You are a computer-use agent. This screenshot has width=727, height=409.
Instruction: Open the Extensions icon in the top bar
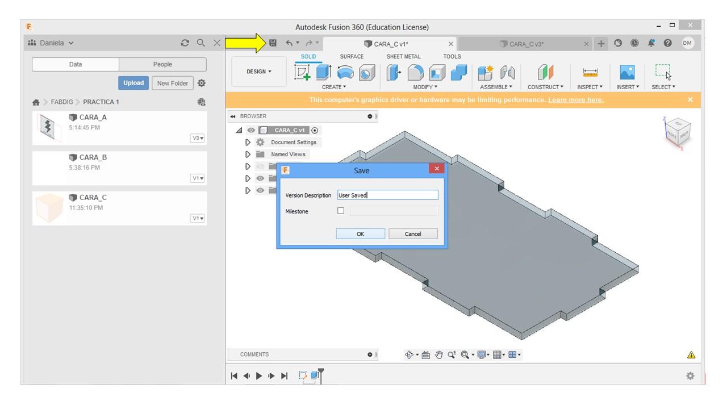coord(619,43)
